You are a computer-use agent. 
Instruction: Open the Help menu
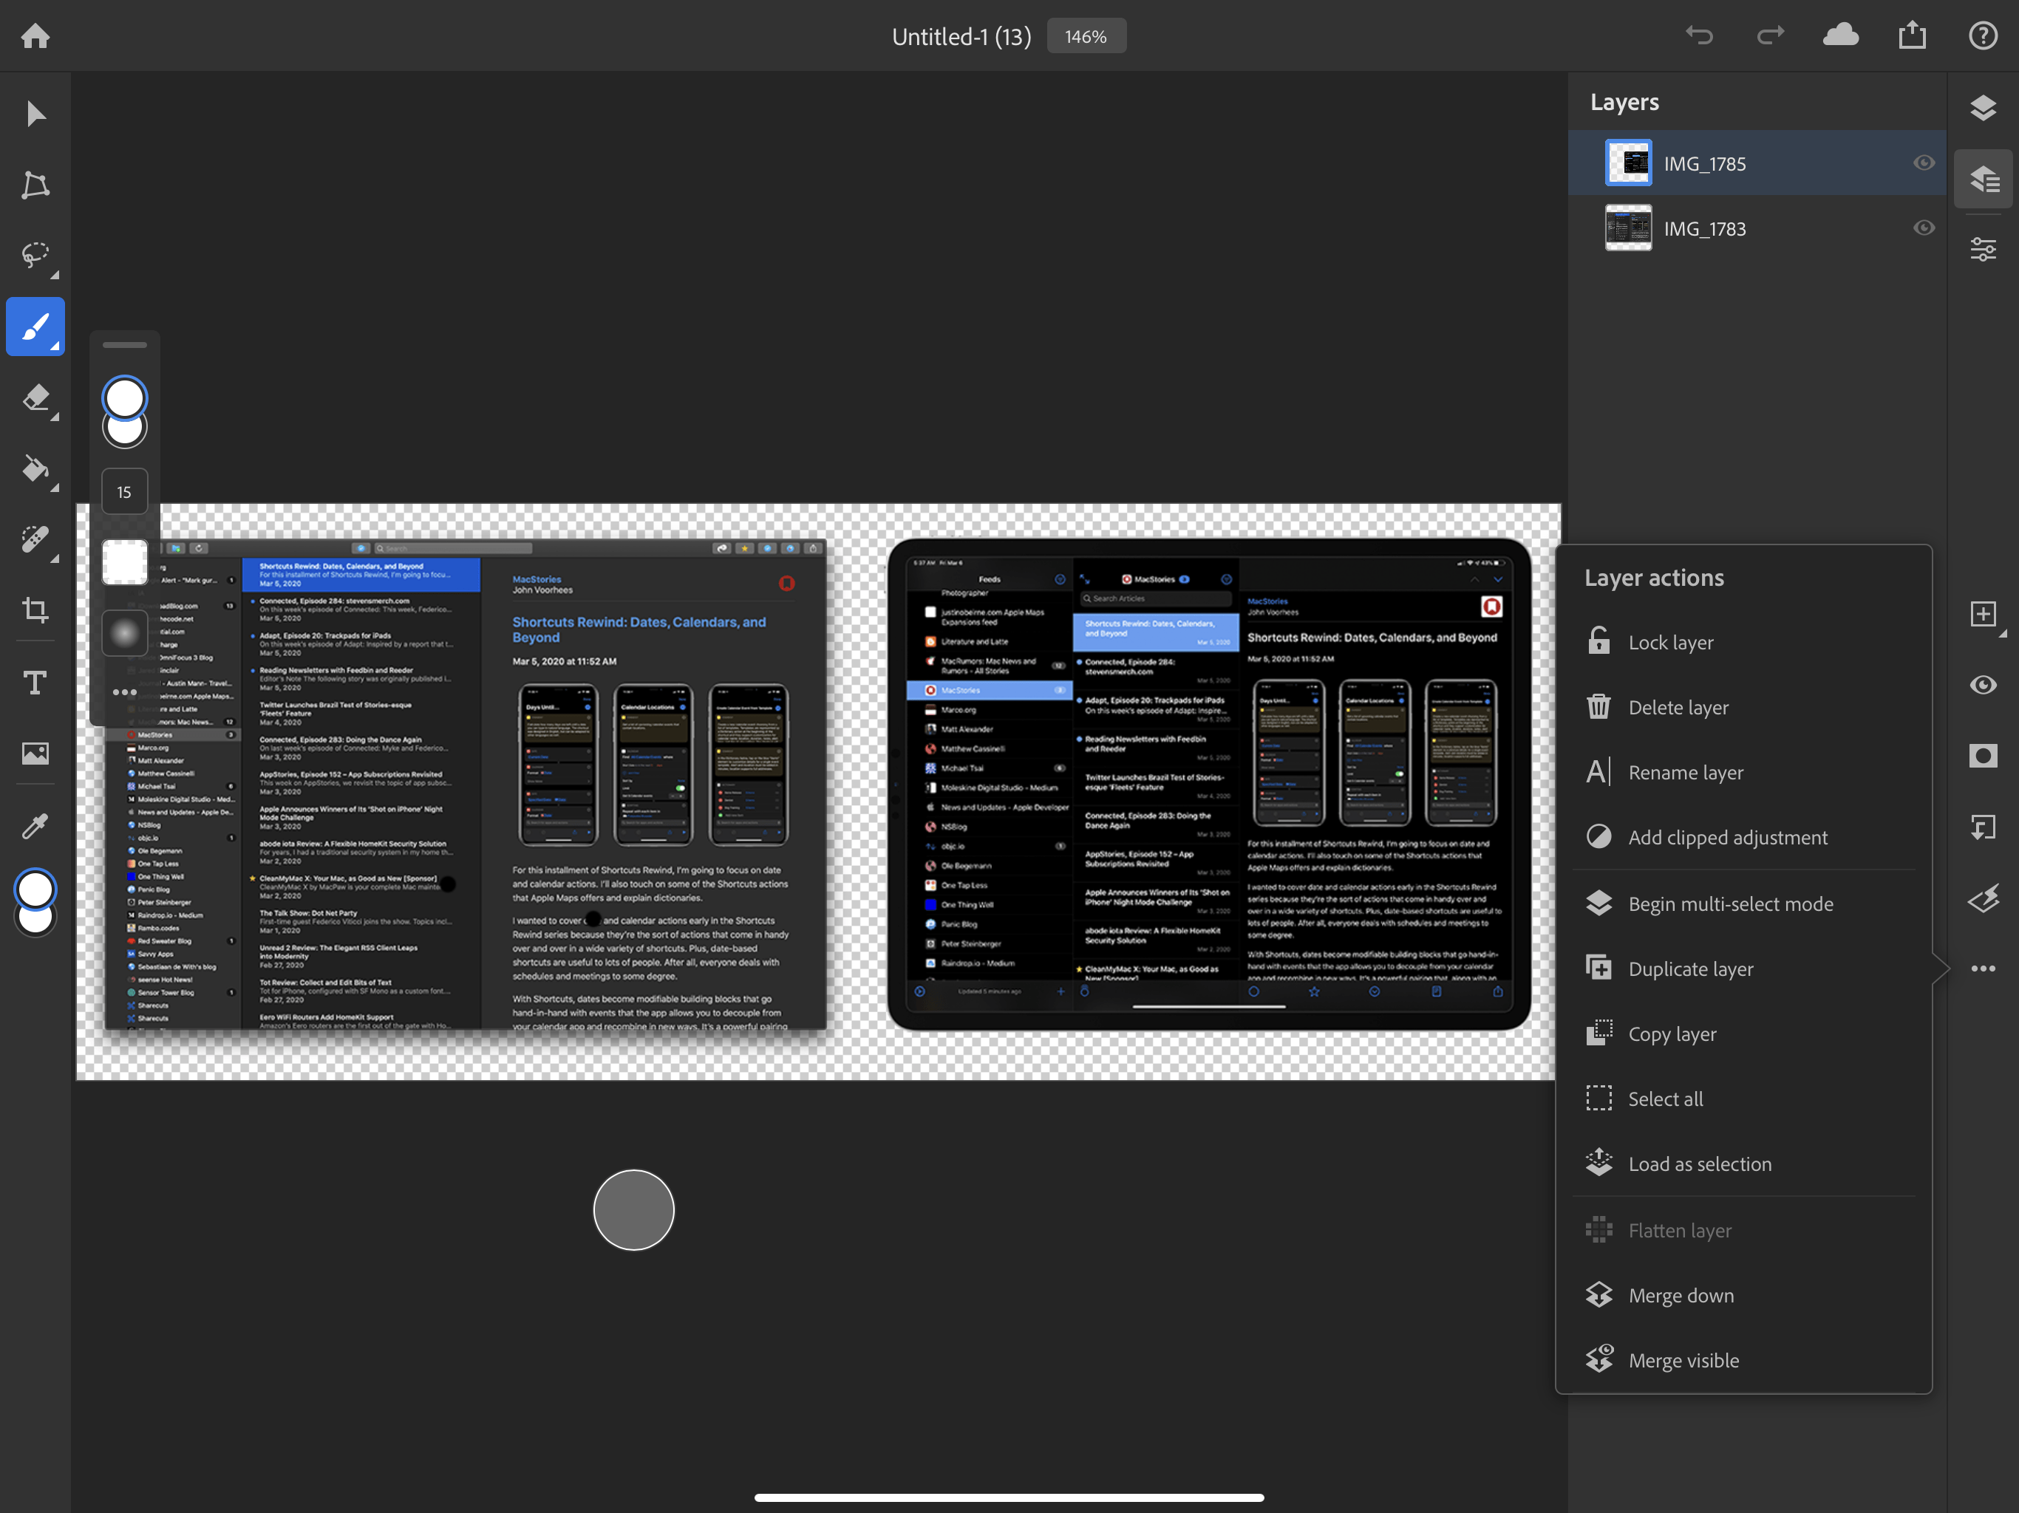click(x=1984, y=35)
